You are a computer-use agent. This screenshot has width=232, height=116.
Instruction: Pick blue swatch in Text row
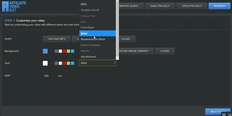click(72, 63)
